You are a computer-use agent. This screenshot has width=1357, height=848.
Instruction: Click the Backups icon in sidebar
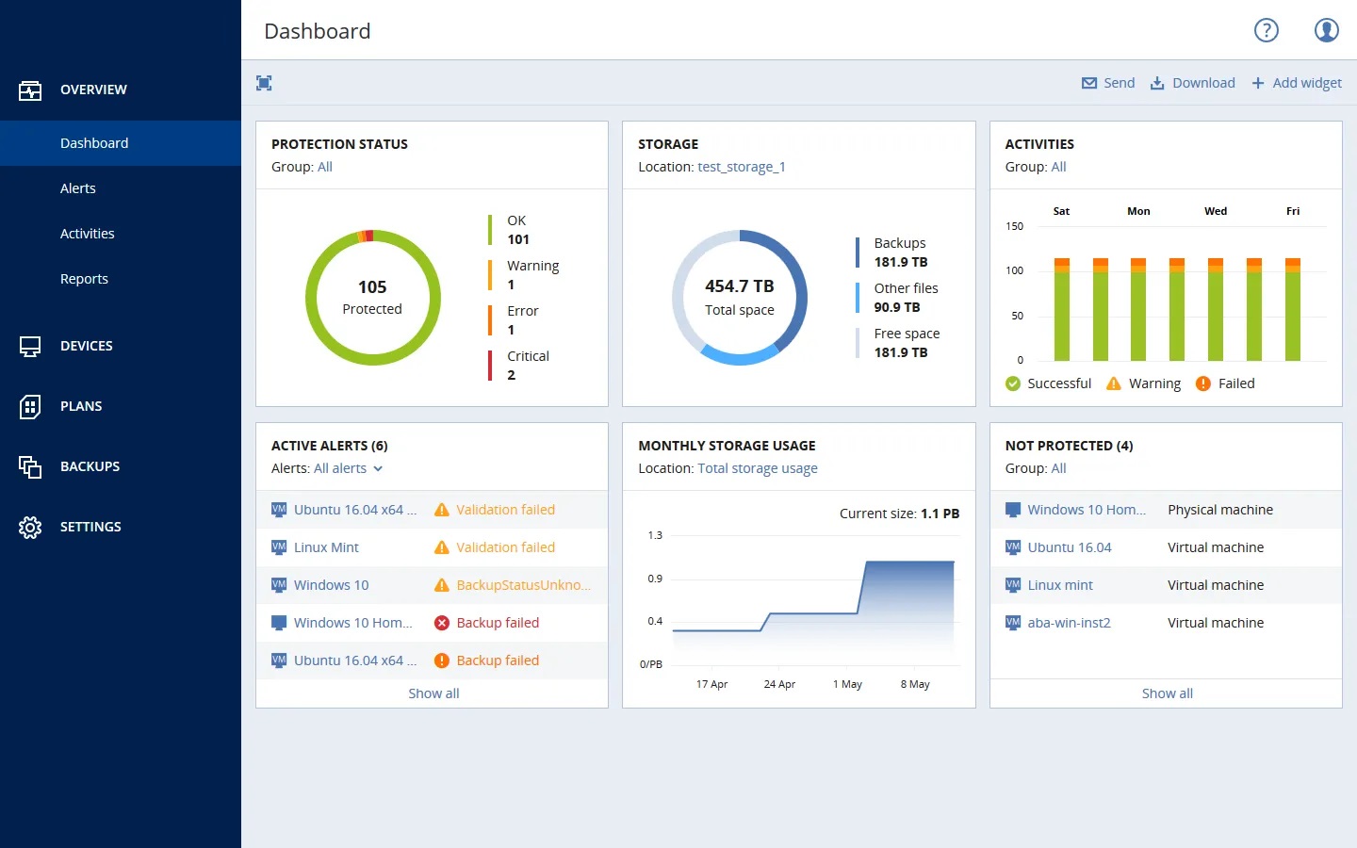[x=30, y=466]
